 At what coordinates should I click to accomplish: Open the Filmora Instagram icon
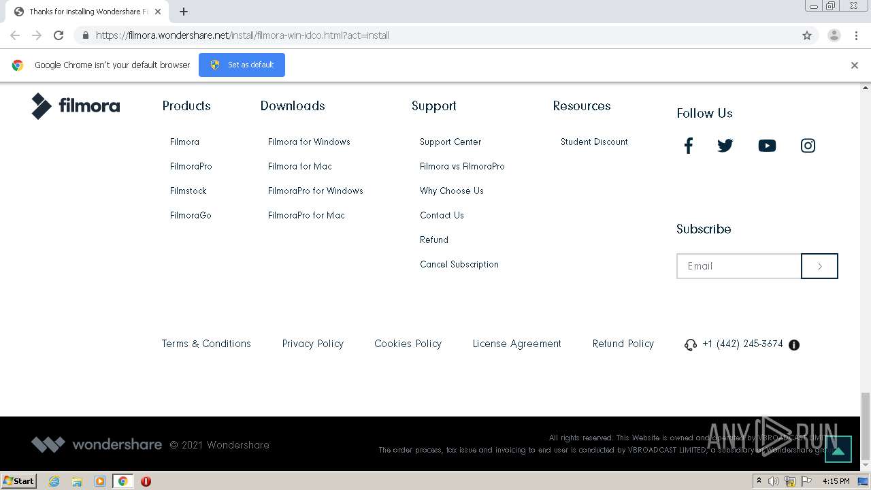tap(808, 146)
